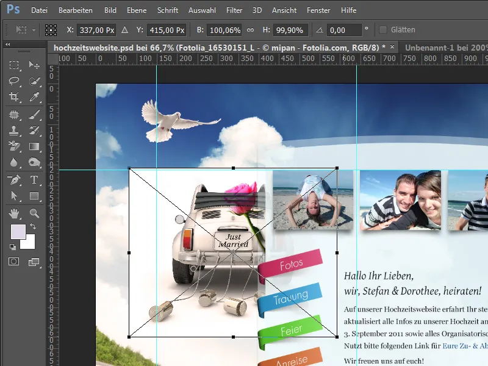Toggle Quick Mask mode
The width and height of the screenshot is (488, 366).
click(13, 262)
